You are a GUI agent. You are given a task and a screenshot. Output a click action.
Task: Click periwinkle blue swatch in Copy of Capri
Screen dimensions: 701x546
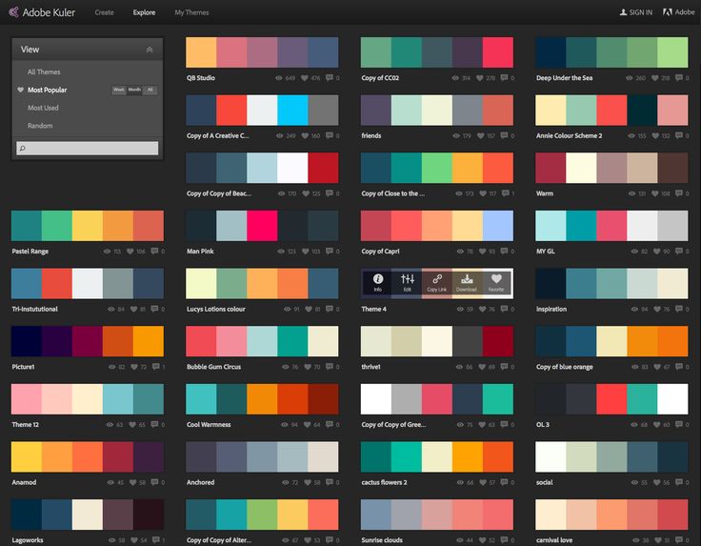pos(498,226)
